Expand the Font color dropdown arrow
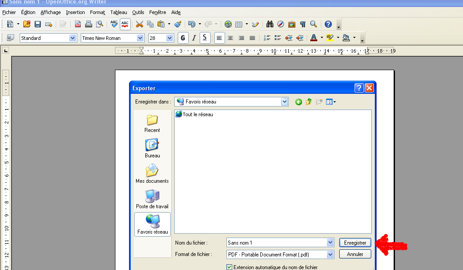The height and width of the screenshot is (270, 463). click(322, 38)
